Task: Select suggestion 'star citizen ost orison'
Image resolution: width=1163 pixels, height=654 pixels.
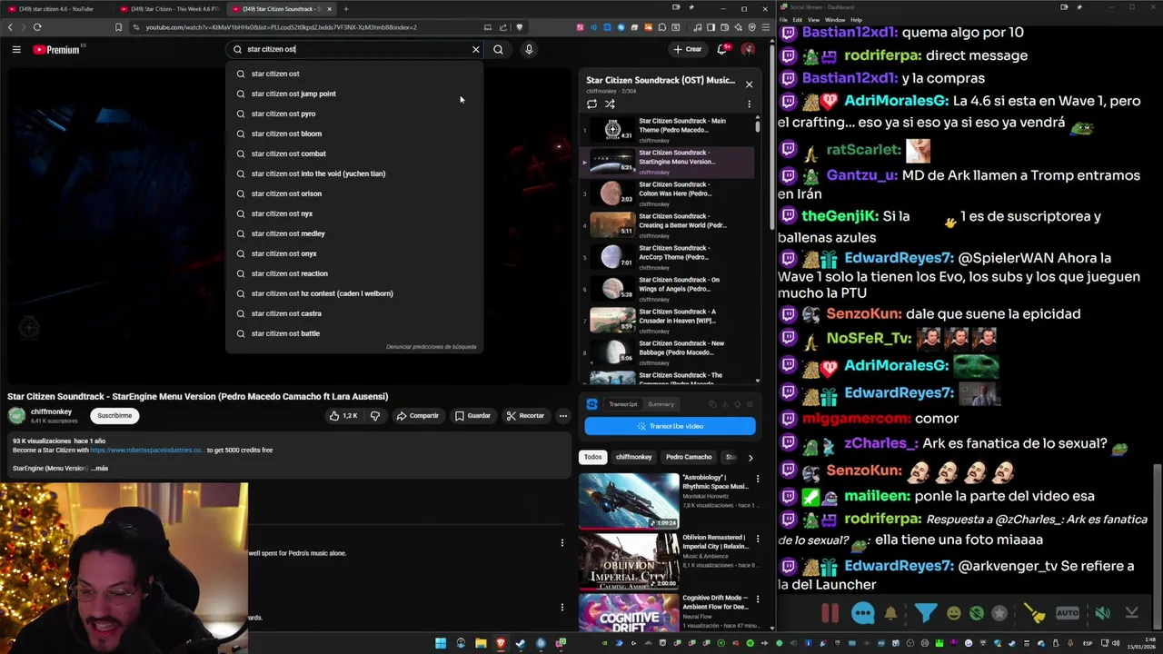Action: [354, 193]
